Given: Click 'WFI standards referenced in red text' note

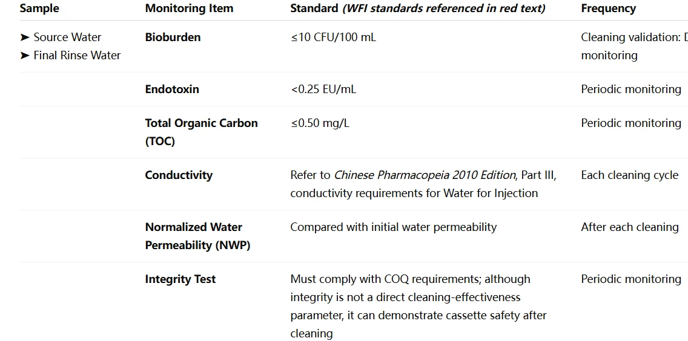Looking at the screenshot, I should click(x=443, y=8).
